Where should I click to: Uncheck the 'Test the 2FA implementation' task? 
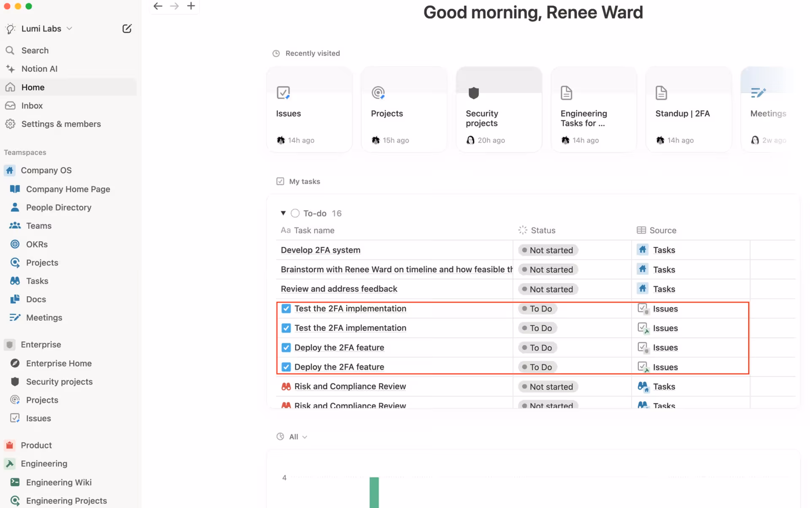coord(286,308)
